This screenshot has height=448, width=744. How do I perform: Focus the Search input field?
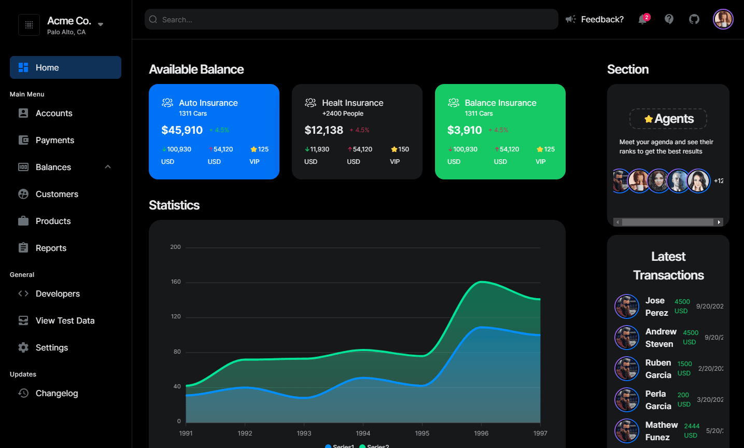point(352,19)
